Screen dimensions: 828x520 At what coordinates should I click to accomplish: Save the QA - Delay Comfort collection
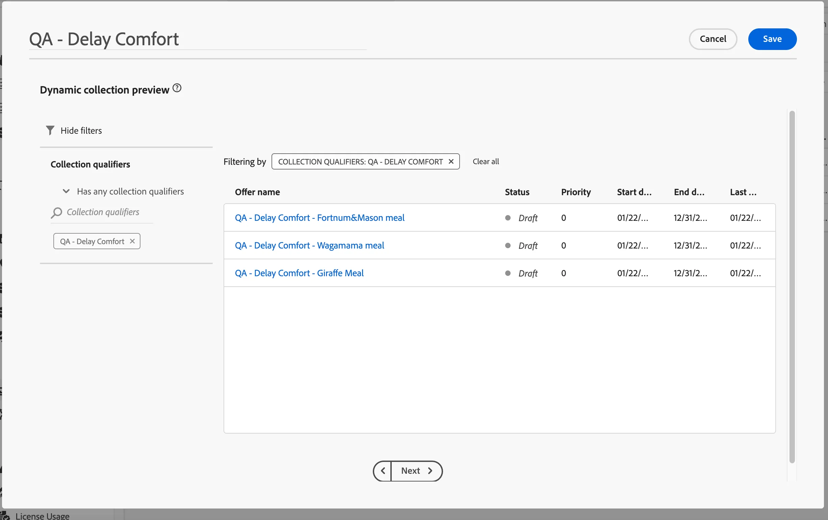click(772, 39)
